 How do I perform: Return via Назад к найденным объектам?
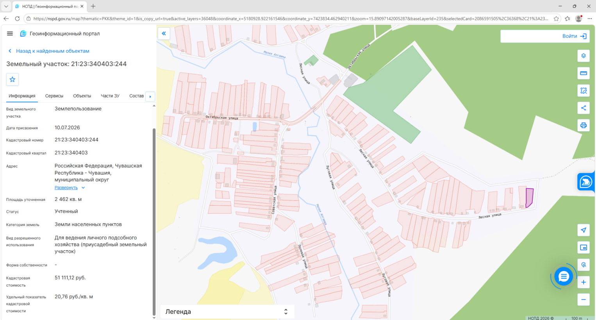(49, 51)
